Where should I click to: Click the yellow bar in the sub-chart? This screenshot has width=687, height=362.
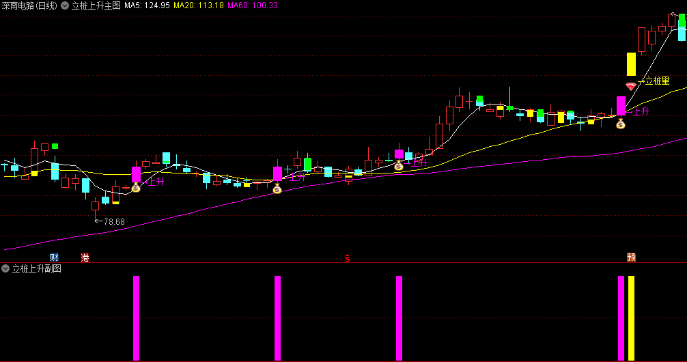tap(631, 318)
